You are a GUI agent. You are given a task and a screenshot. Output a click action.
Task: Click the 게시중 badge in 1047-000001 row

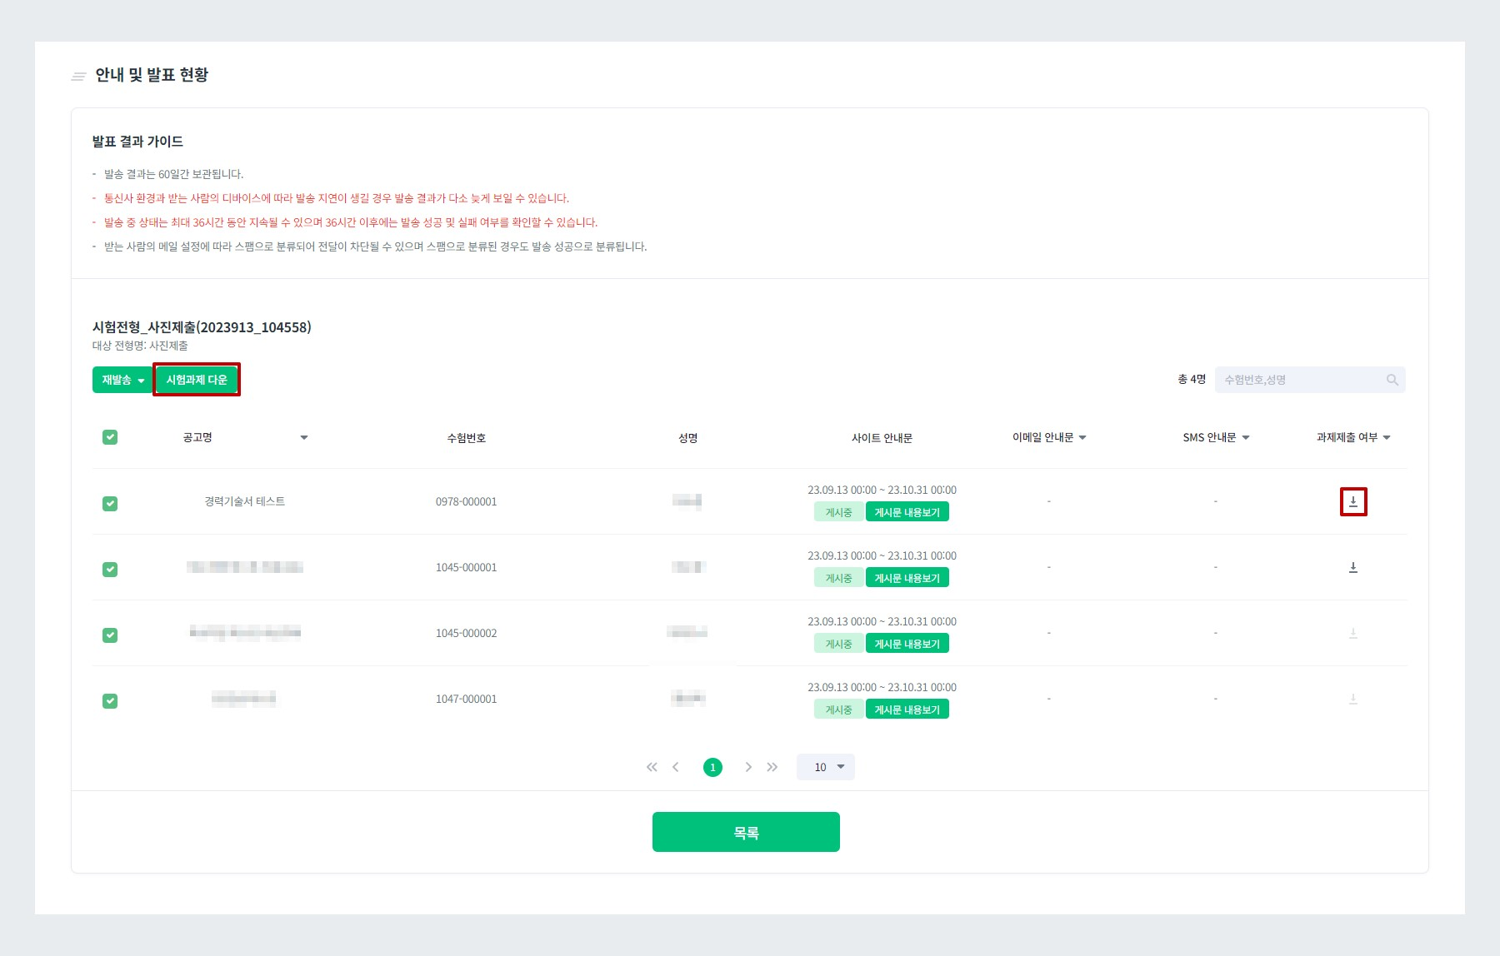tap(838, 710)
